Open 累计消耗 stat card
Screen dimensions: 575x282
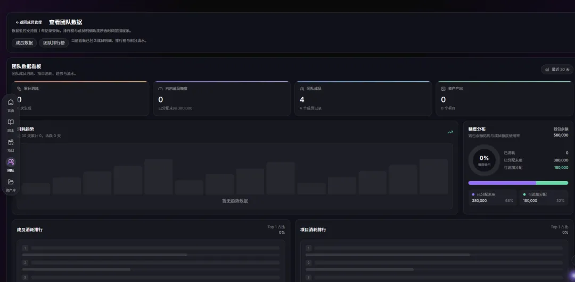pyautogui.click(x=80, y=98)
